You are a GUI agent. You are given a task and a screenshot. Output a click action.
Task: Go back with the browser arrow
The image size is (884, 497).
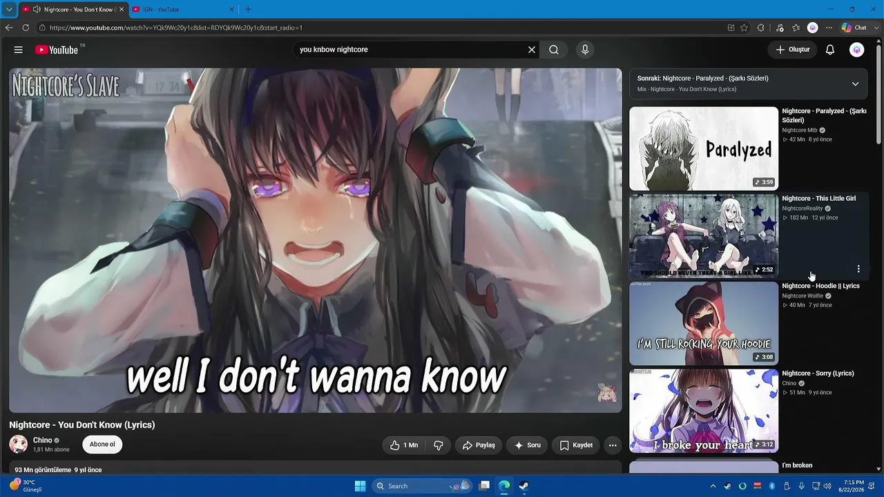[9, 28]
